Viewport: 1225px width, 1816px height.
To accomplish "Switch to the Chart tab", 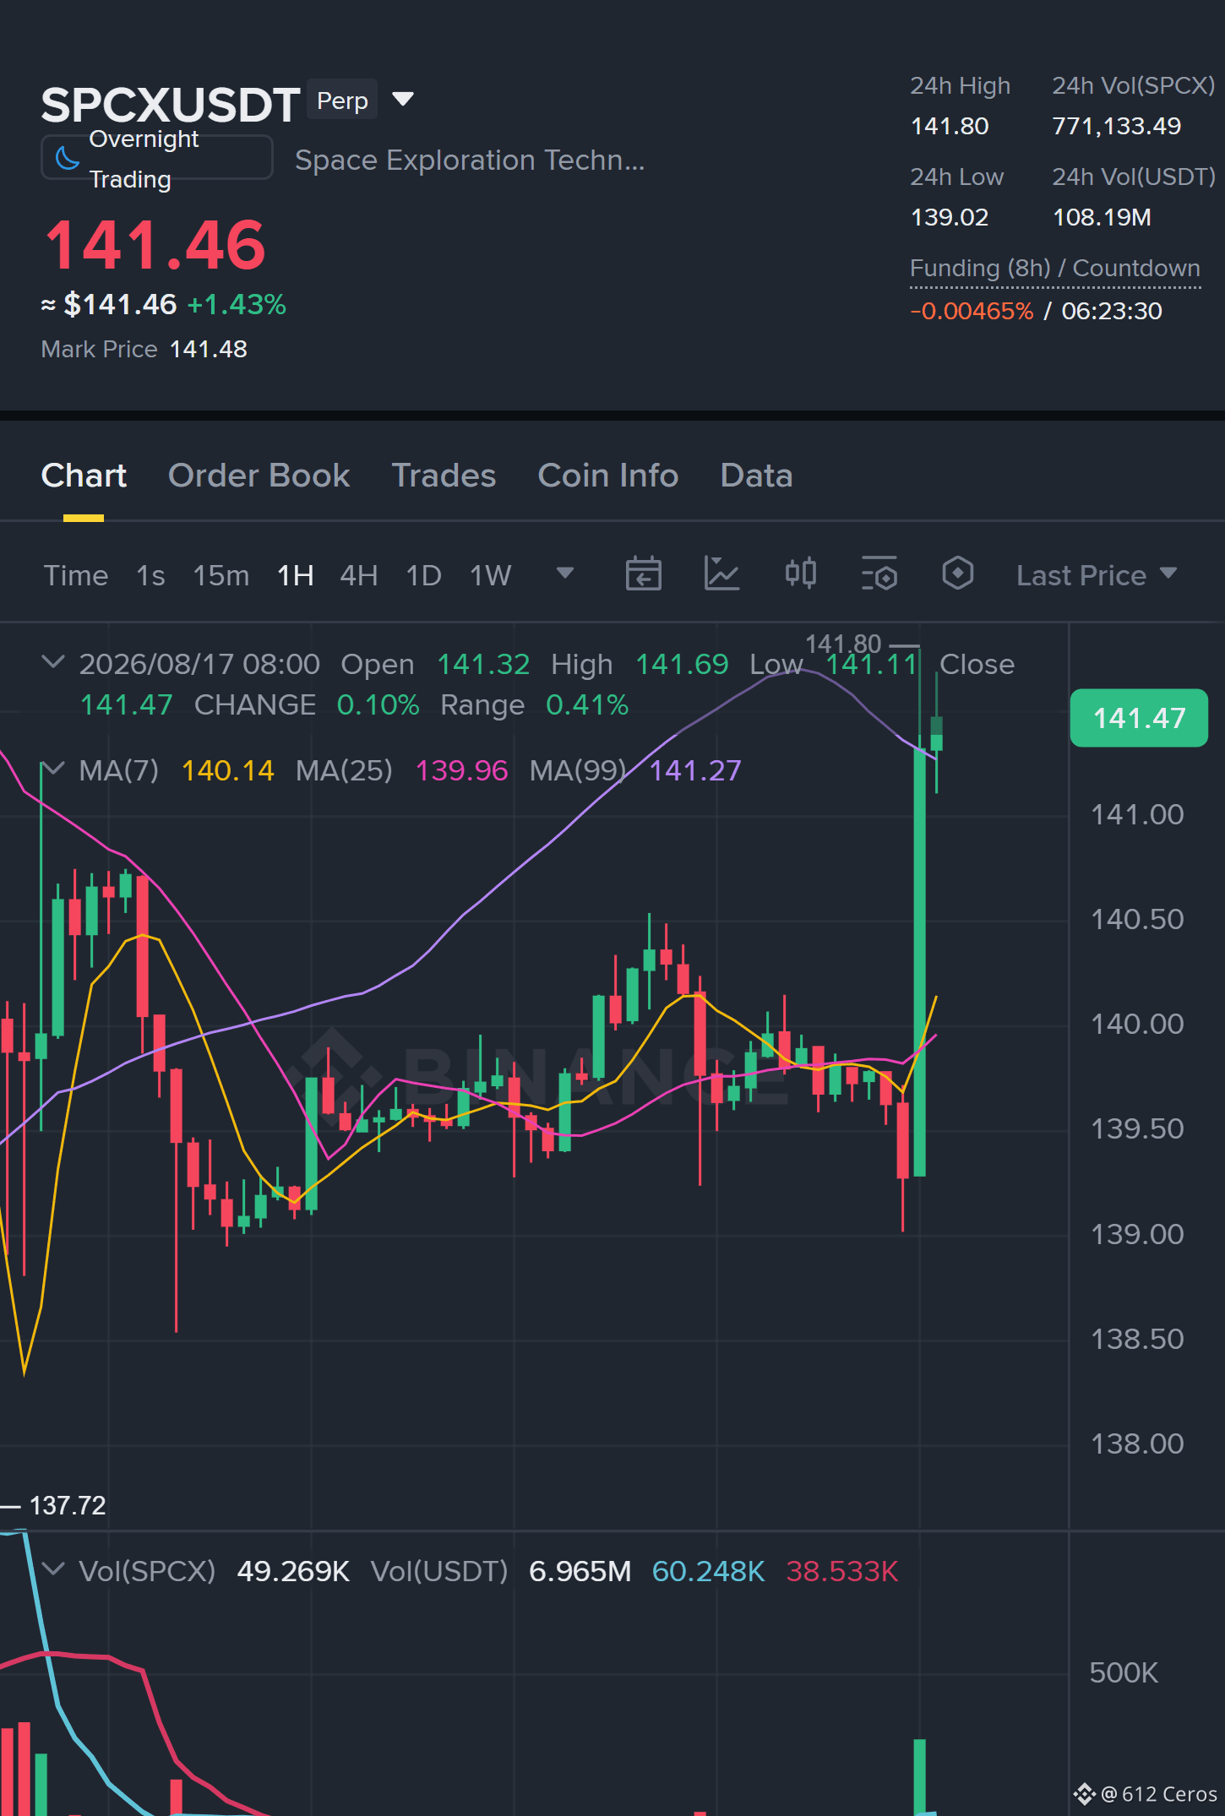I will tap(84, 476).
